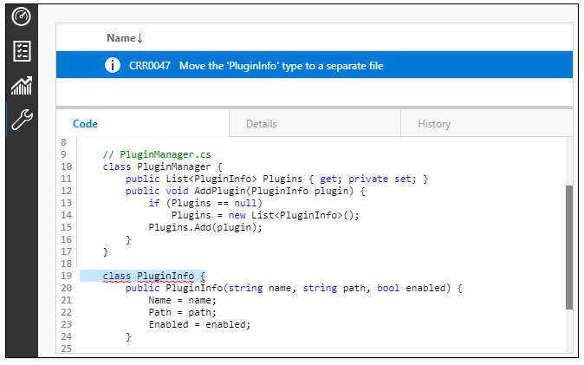Click the 'Enabled = enabled;' code line

198,324
